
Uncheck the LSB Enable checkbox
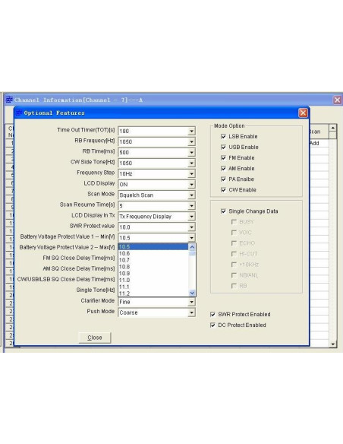(223, 137)
